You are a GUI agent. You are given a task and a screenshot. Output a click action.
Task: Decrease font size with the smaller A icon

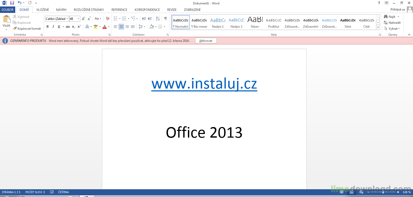[x=89, y=19]
